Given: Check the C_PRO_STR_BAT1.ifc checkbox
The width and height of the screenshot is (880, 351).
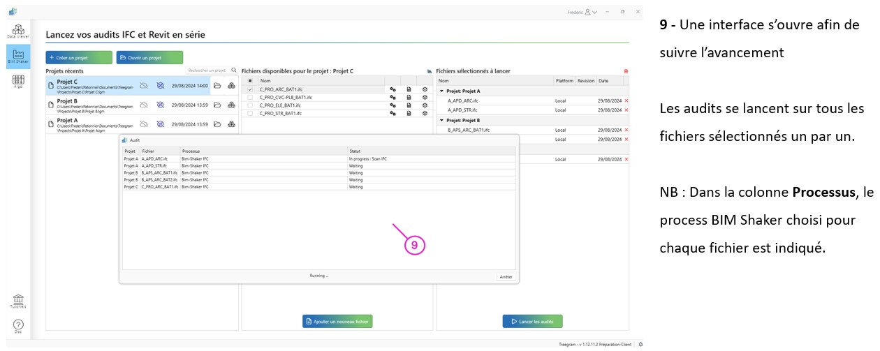Looking at the screenshot, I should click(x=250, y=113).
